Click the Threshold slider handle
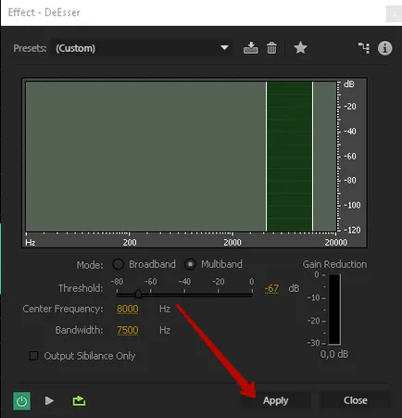 point(138,294)
